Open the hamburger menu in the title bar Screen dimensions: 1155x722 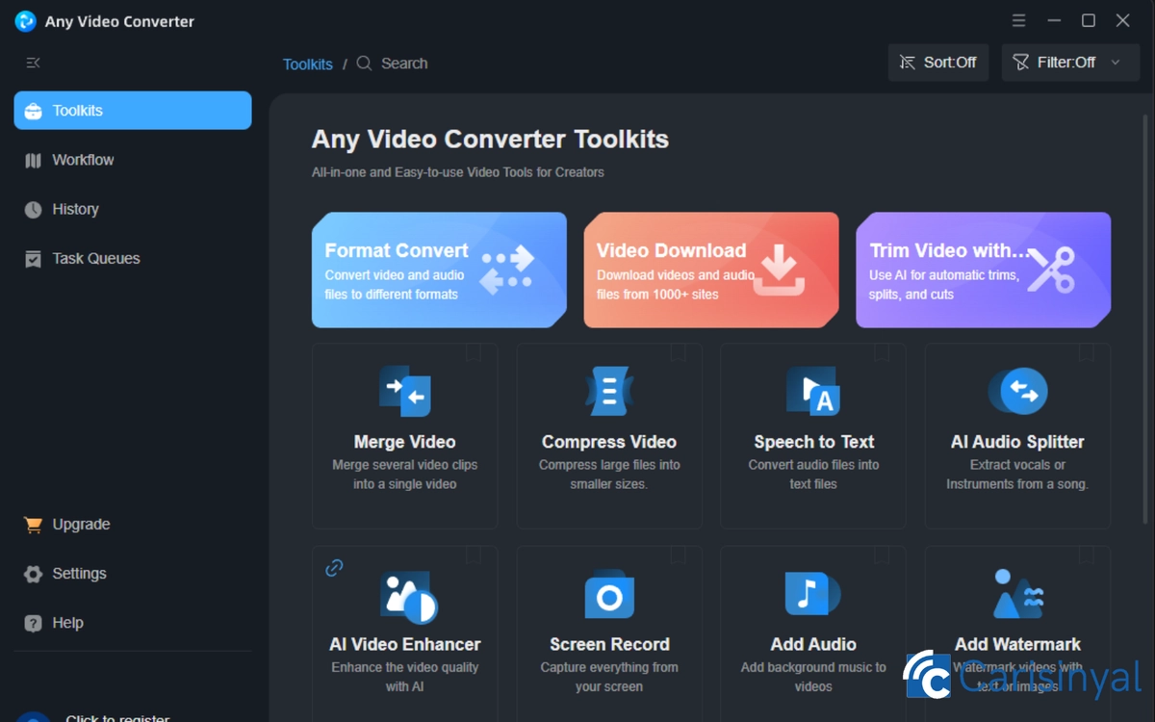[1019, 20]
